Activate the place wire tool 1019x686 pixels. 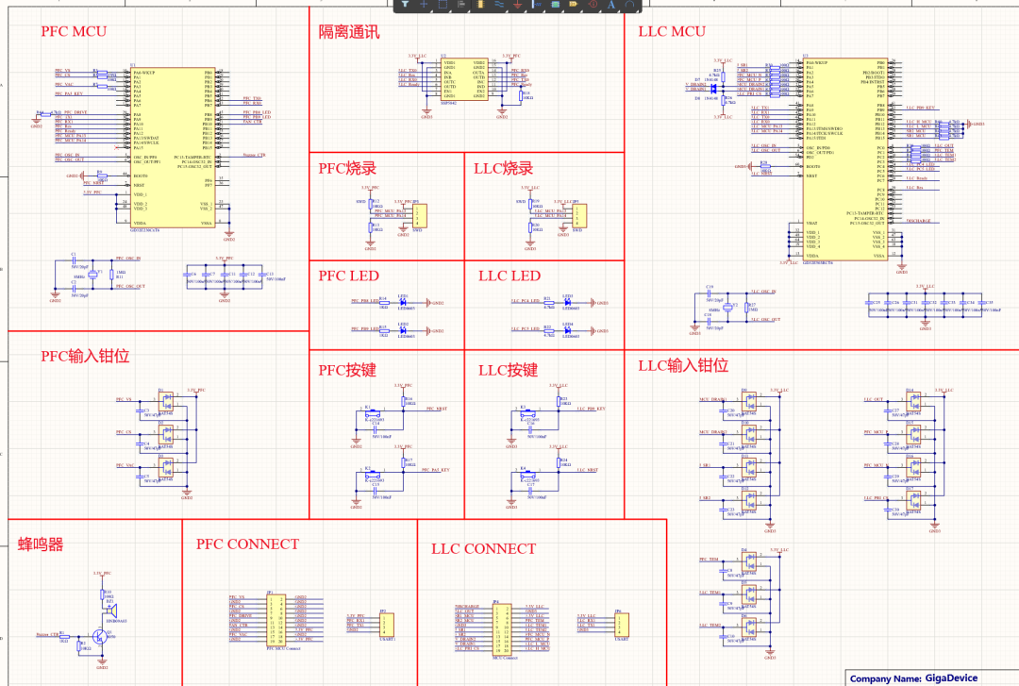pyautogui.click(x=499, y=5)
